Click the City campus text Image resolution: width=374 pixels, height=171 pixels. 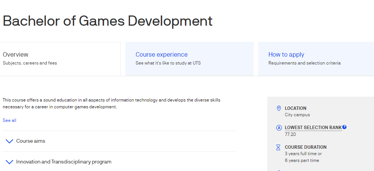tap(297, 115)
